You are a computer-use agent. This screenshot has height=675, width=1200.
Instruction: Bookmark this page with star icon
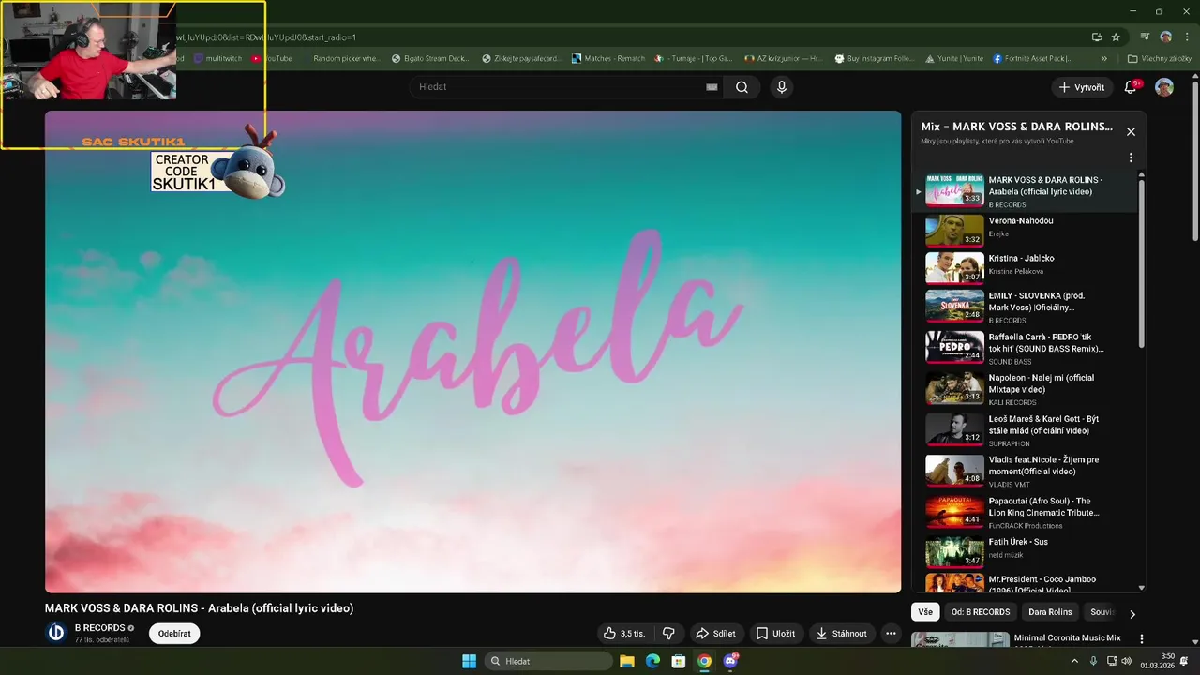coord(1116,37)
